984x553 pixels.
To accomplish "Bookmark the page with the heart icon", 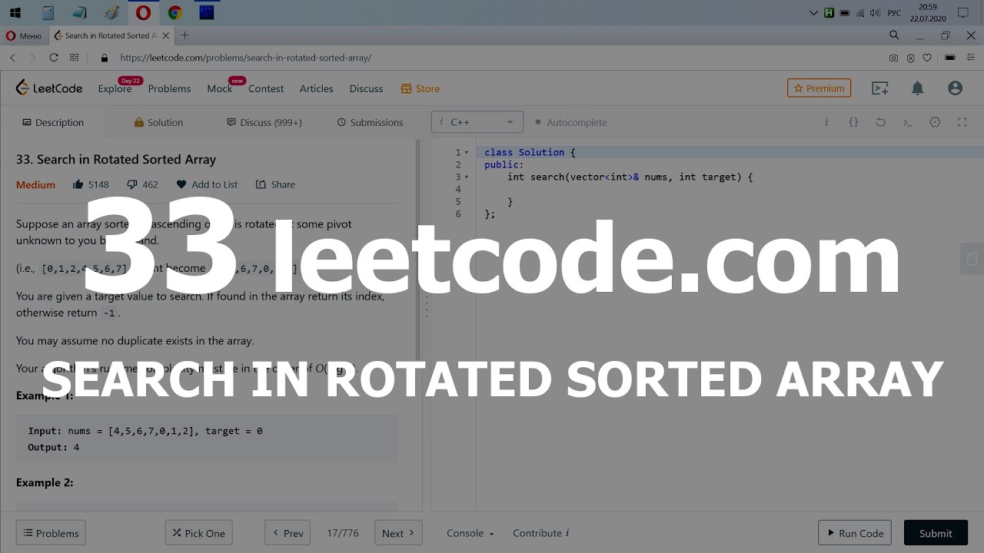I will click(x=927, y=58).
